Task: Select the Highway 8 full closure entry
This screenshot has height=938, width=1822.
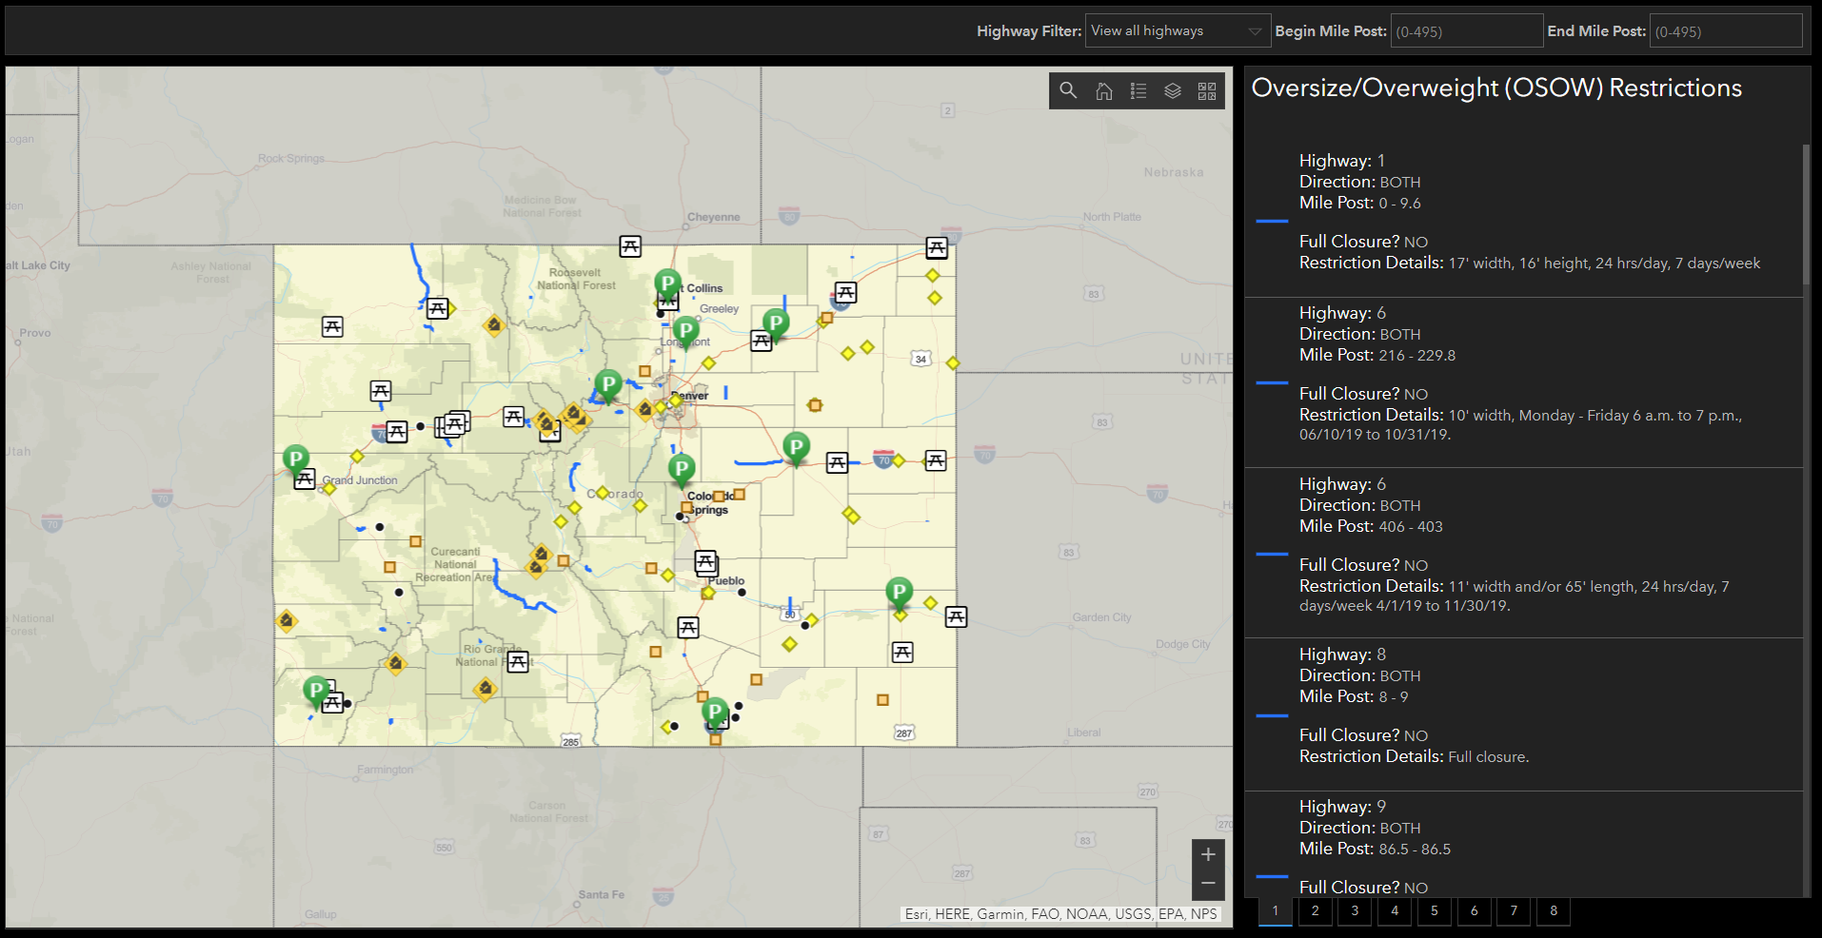Action: coord(1523,705)
